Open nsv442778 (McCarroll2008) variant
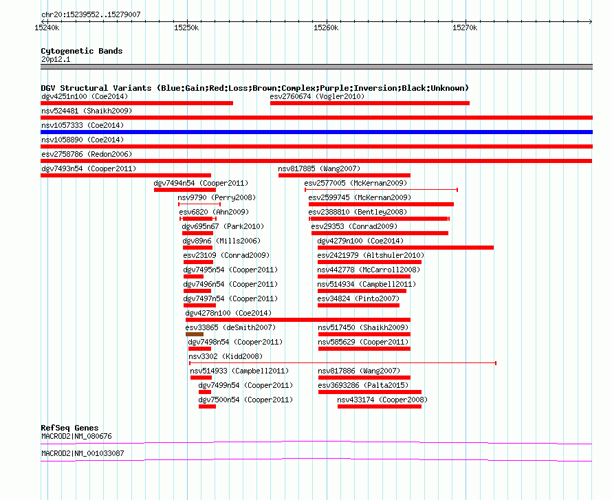Screen dimensions: 612x500 coord(369,270)
